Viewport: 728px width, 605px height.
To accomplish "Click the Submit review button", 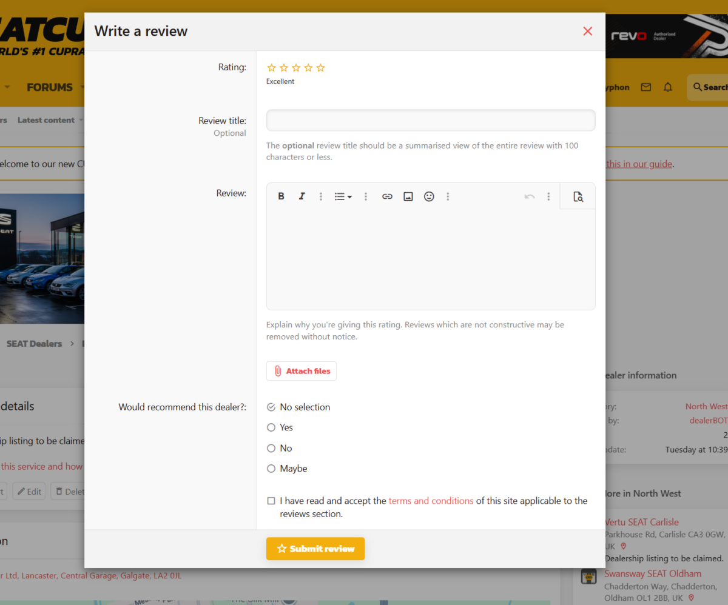I will coord(315,549).
